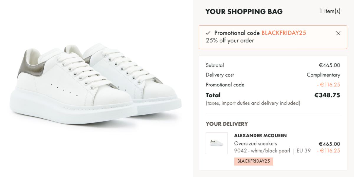This screenshot has height=177, width=354.
Task: Open the ALEXANDER MCQUEEN brand link
Action: coord(260,136)
